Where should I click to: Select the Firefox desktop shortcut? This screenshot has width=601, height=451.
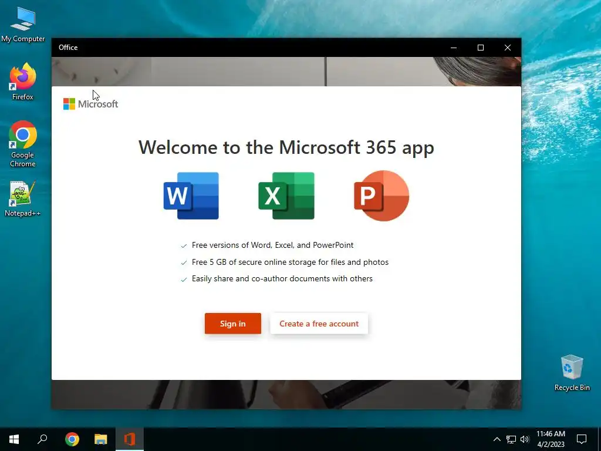(x=23, y=82)
